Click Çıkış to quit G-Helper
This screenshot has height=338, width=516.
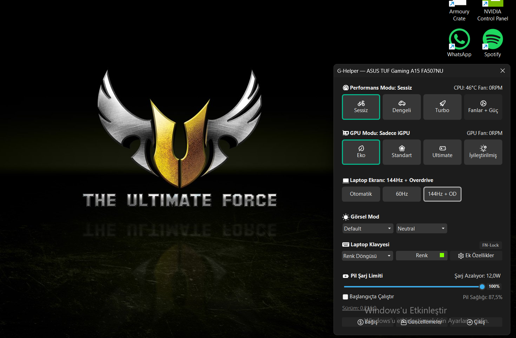(x=476, y=322)
